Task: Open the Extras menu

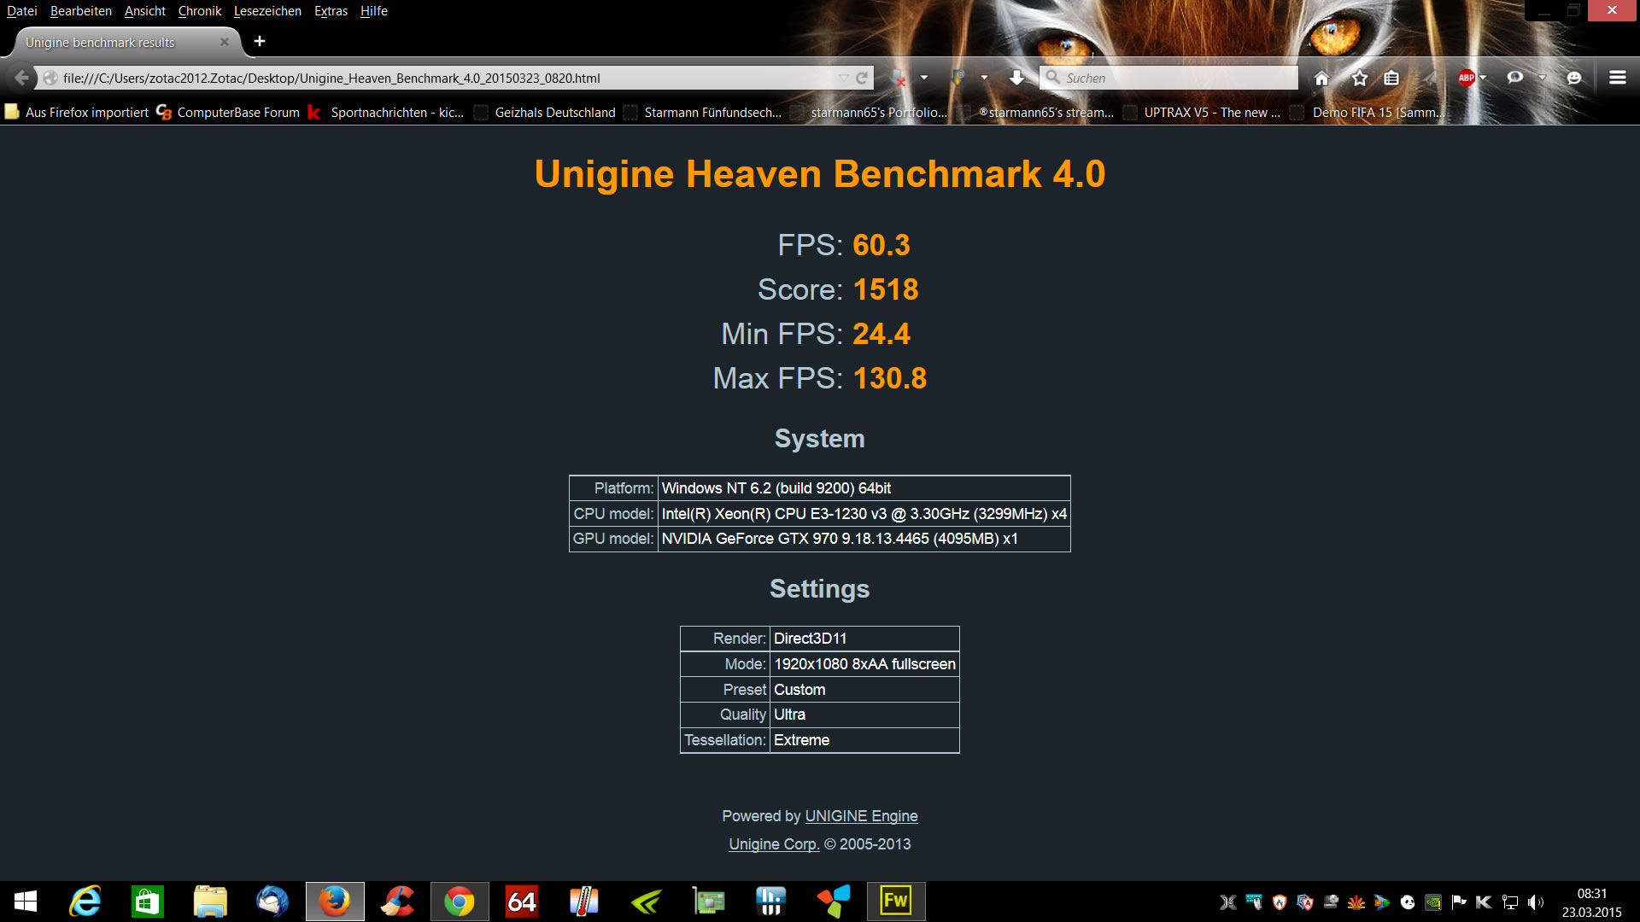Action: [331, 11]
